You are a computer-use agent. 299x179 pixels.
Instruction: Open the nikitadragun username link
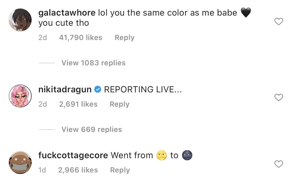[x=65, y=89]
